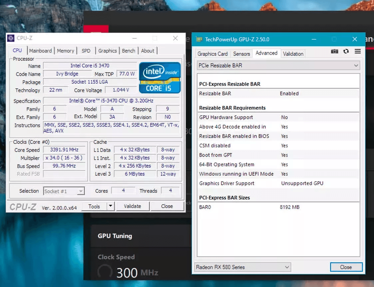Open the Sensors tab in GPU-Z
This screenshot has width=374, height=287.
[241, 54]
